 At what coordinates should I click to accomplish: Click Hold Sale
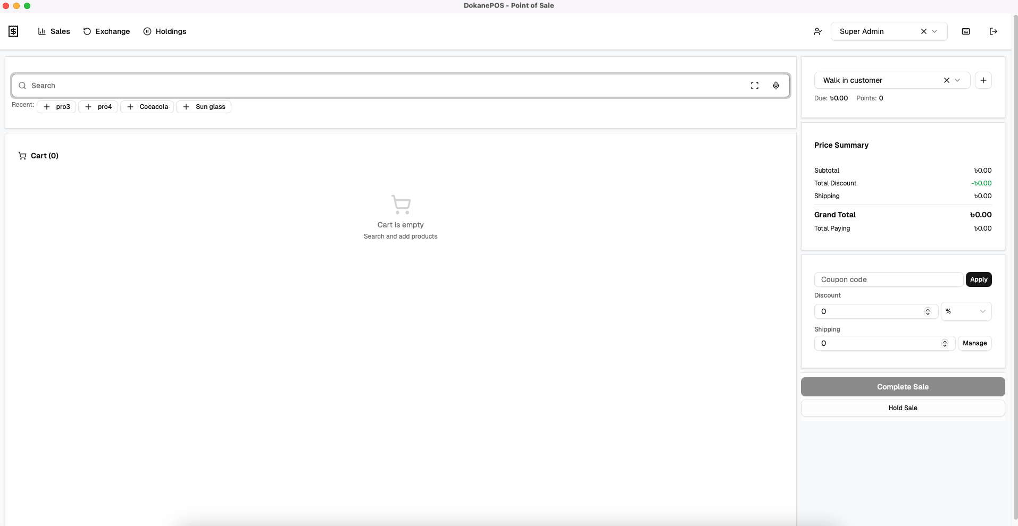pyautogui.click(x=903, y=408)
